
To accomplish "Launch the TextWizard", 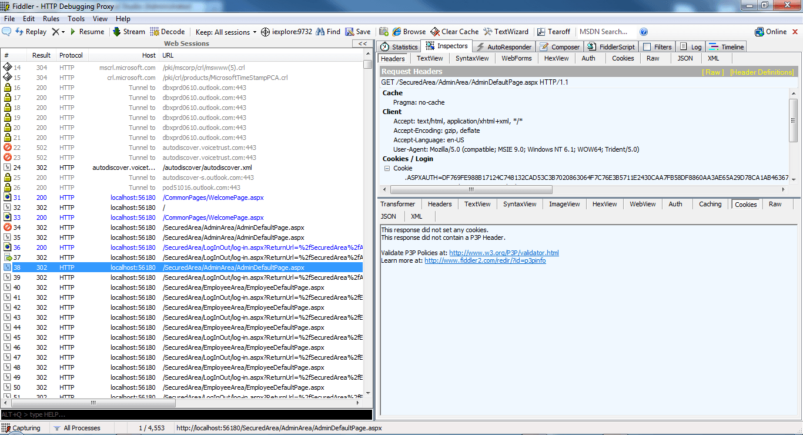I will [506, 32].
